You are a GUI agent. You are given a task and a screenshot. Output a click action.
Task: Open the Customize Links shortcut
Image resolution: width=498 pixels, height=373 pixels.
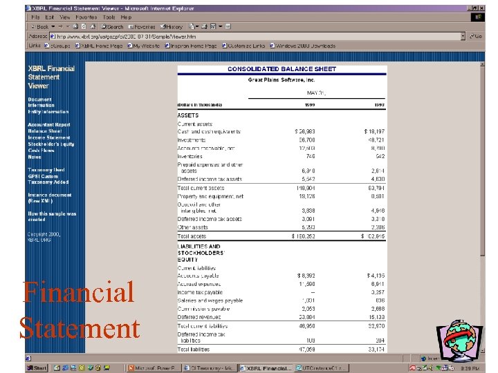(x=243, y=46)
